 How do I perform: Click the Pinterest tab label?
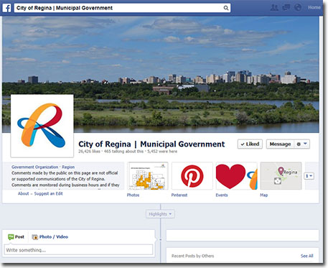tap(179, 195)
